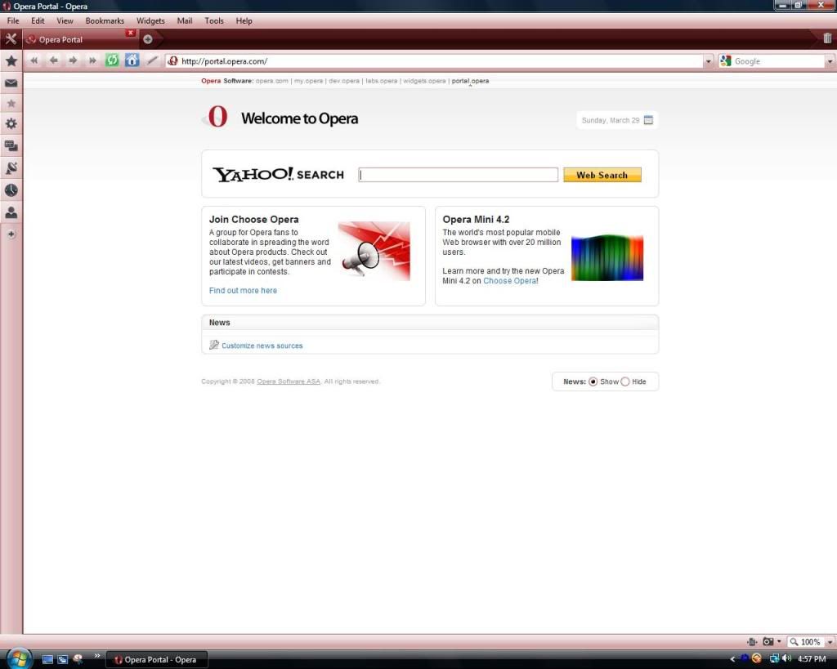Visit the dev.opera top link
837x669 pixels.
[344, 81]
